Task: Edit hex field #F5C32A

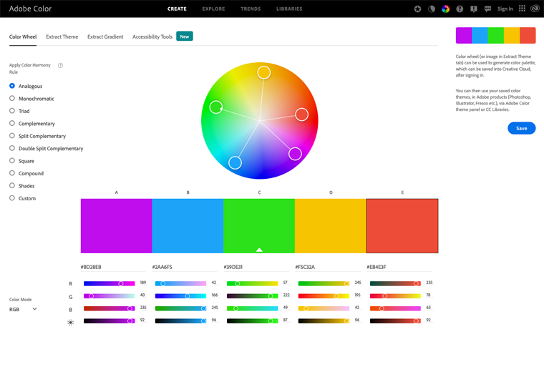Action: [x=328, y=267]
